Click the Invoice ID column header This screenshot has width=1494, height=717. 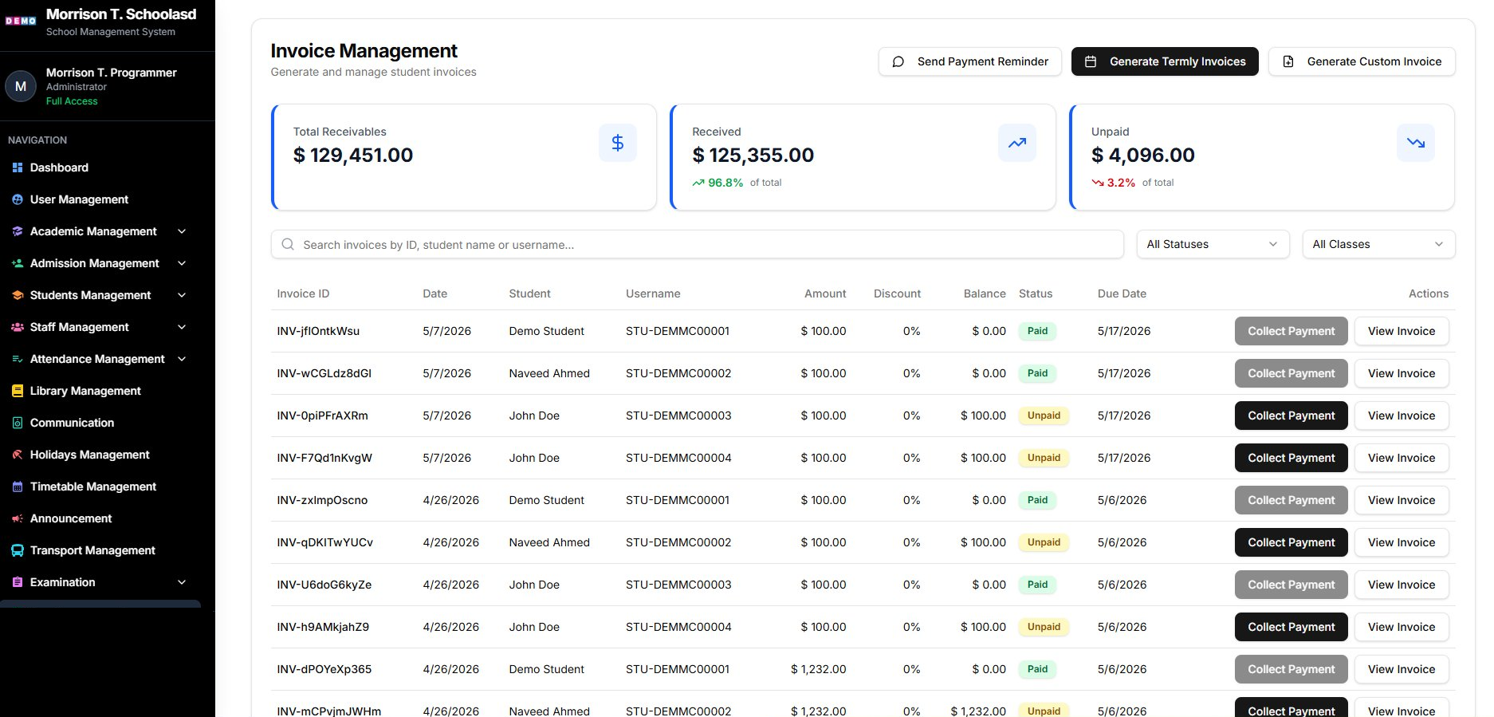303,293
